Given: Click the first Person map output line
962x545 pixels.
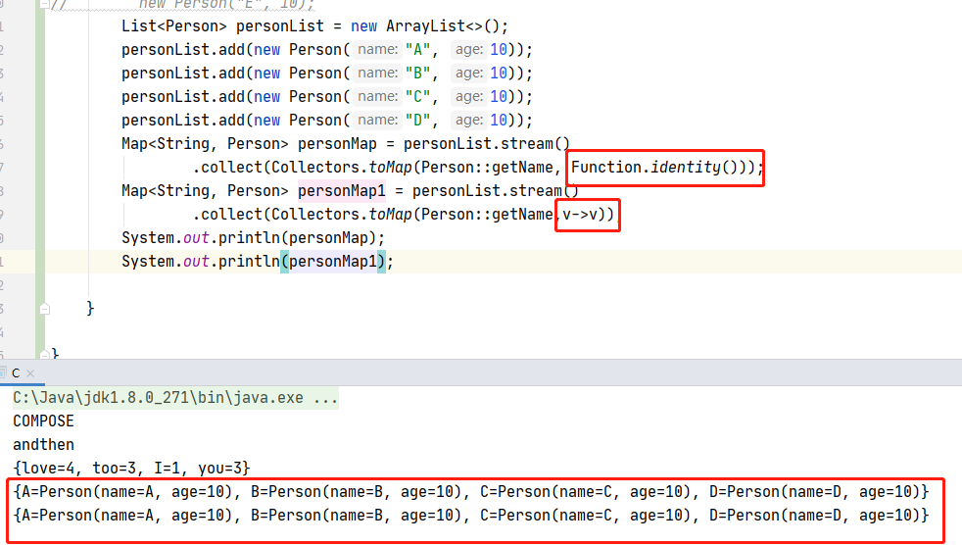Looking at the screenshot, I should 470,492.
